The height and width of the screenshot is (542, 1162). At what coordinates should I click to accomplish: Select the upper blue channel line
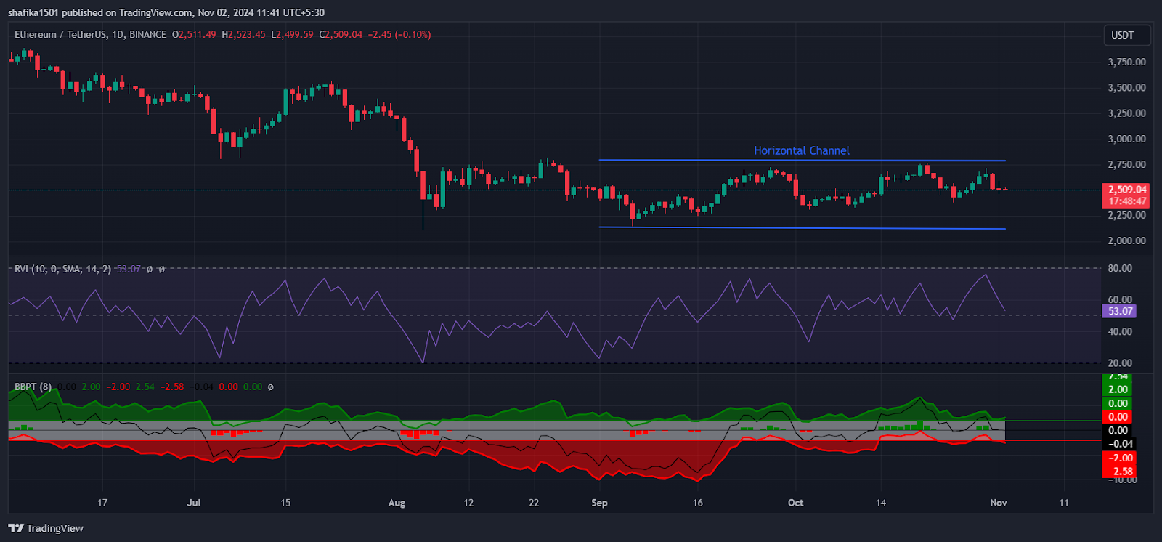point(802,161)
